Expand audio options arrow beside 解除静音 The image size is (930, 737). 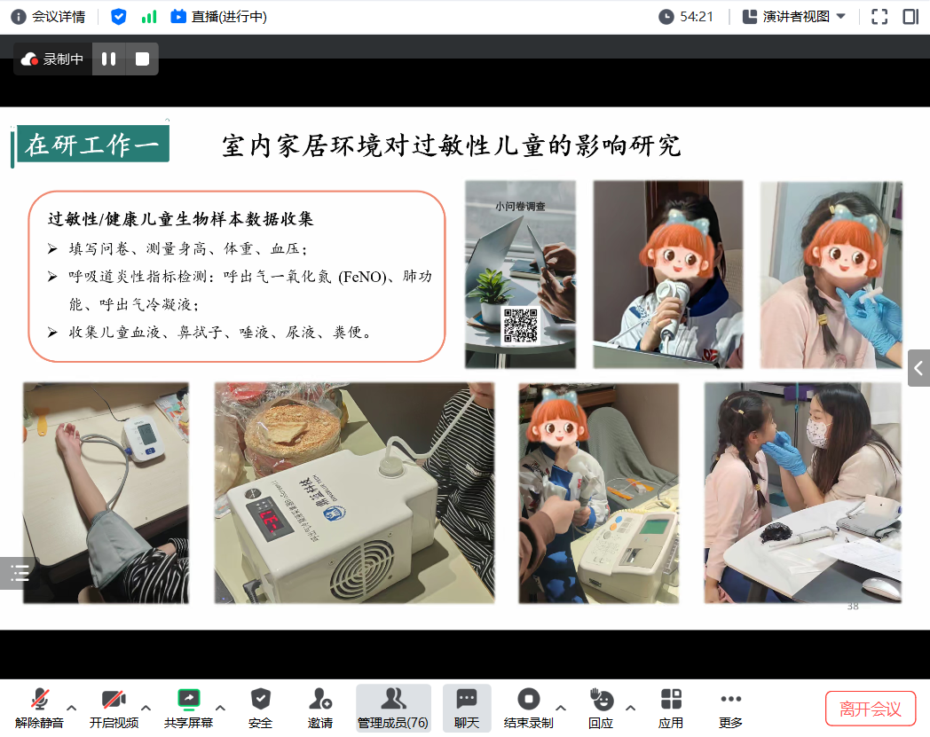(x=72, y=708)
